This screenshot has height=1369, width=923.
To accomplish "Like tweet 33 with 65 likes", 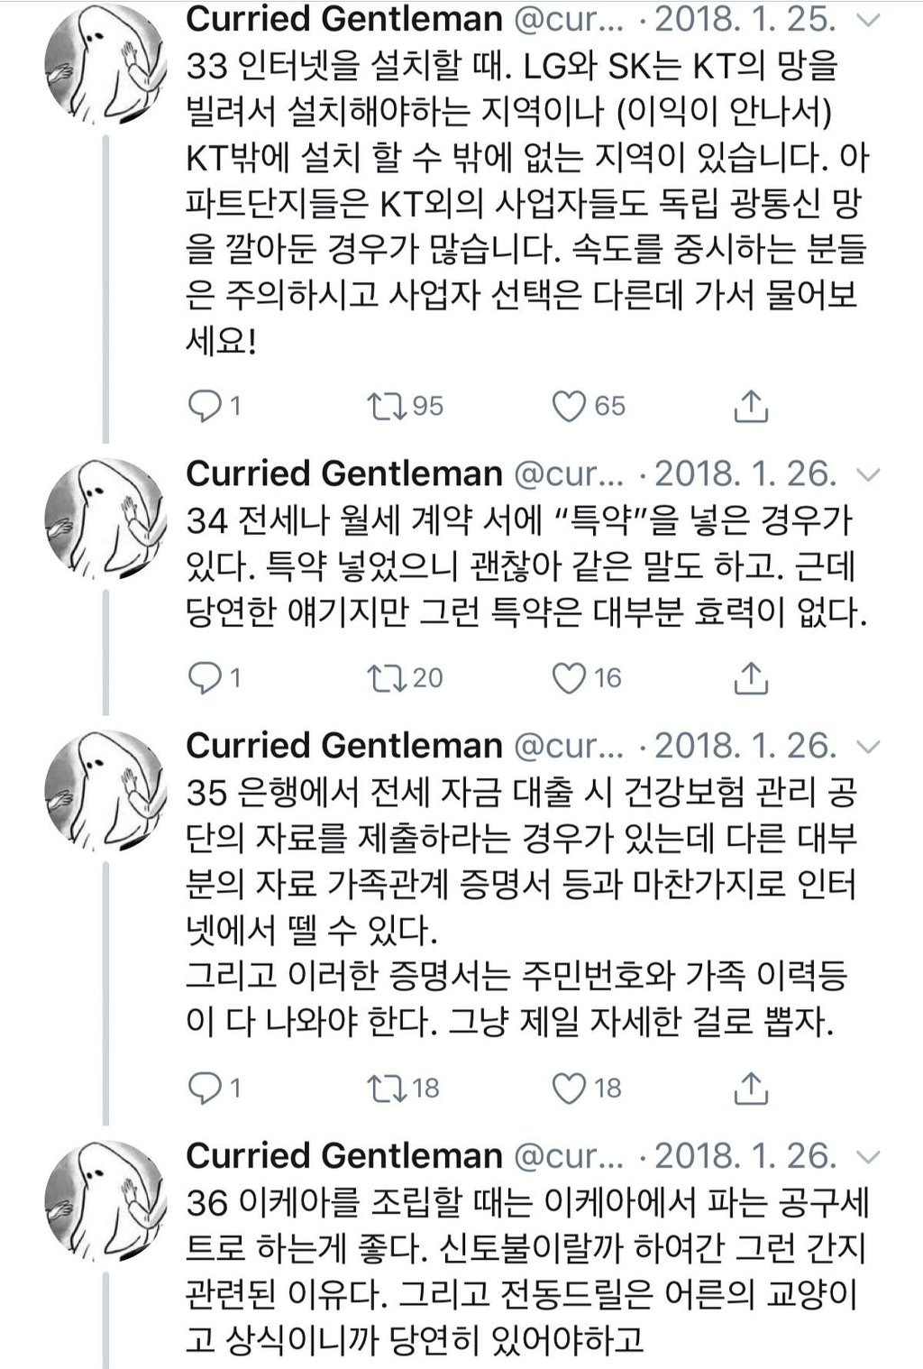I will coord(569,407).
